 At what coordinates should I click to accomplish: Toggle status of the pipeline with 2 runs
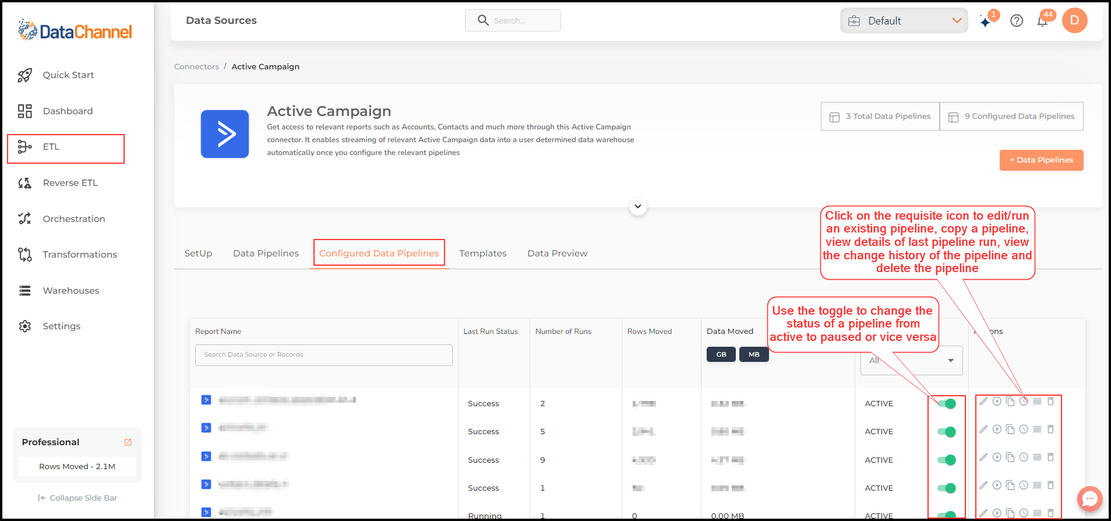[x=947, y=403]
